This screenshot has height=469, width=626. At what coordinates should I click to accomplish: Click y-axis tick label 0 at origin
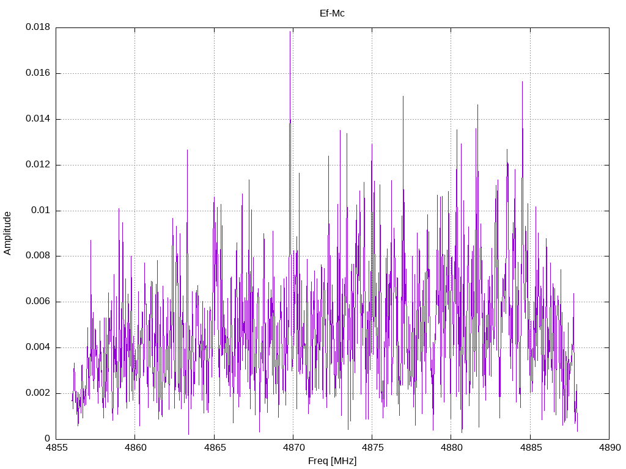(x=48, y=438)
